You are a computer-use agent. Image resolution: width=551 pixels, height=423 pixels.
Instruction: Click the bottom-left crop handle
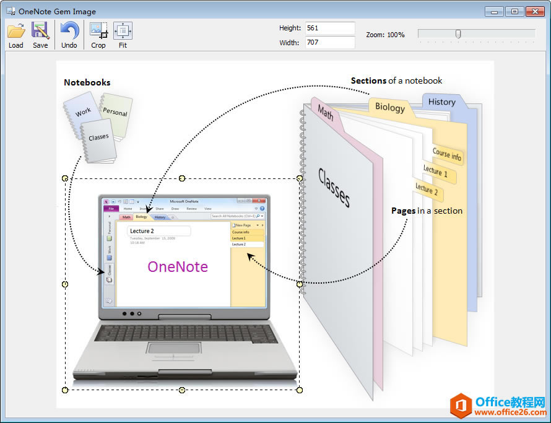[65, 390]
